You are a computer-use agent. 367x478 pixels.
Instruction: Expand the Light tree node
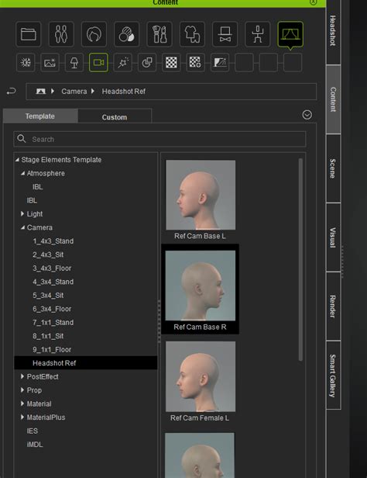[22, 213]
